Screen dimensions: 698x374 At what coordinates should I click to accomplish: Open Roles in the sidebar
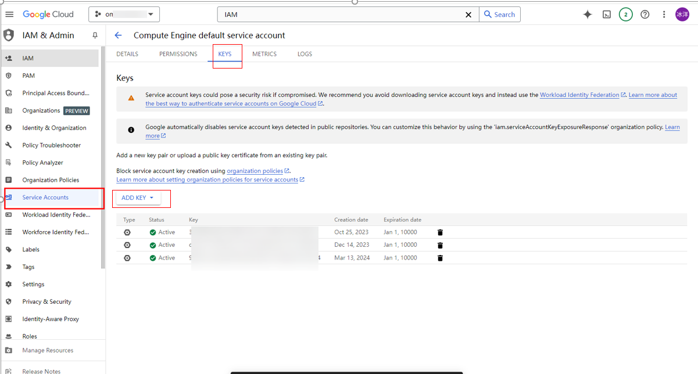coord(51,336)
